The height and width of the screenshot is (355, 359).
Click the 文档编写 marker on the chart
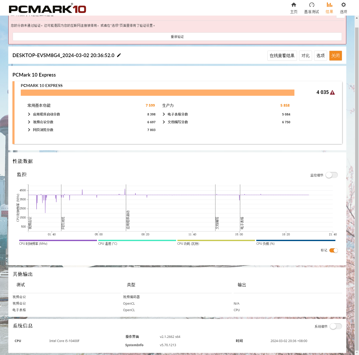(217, 223)
